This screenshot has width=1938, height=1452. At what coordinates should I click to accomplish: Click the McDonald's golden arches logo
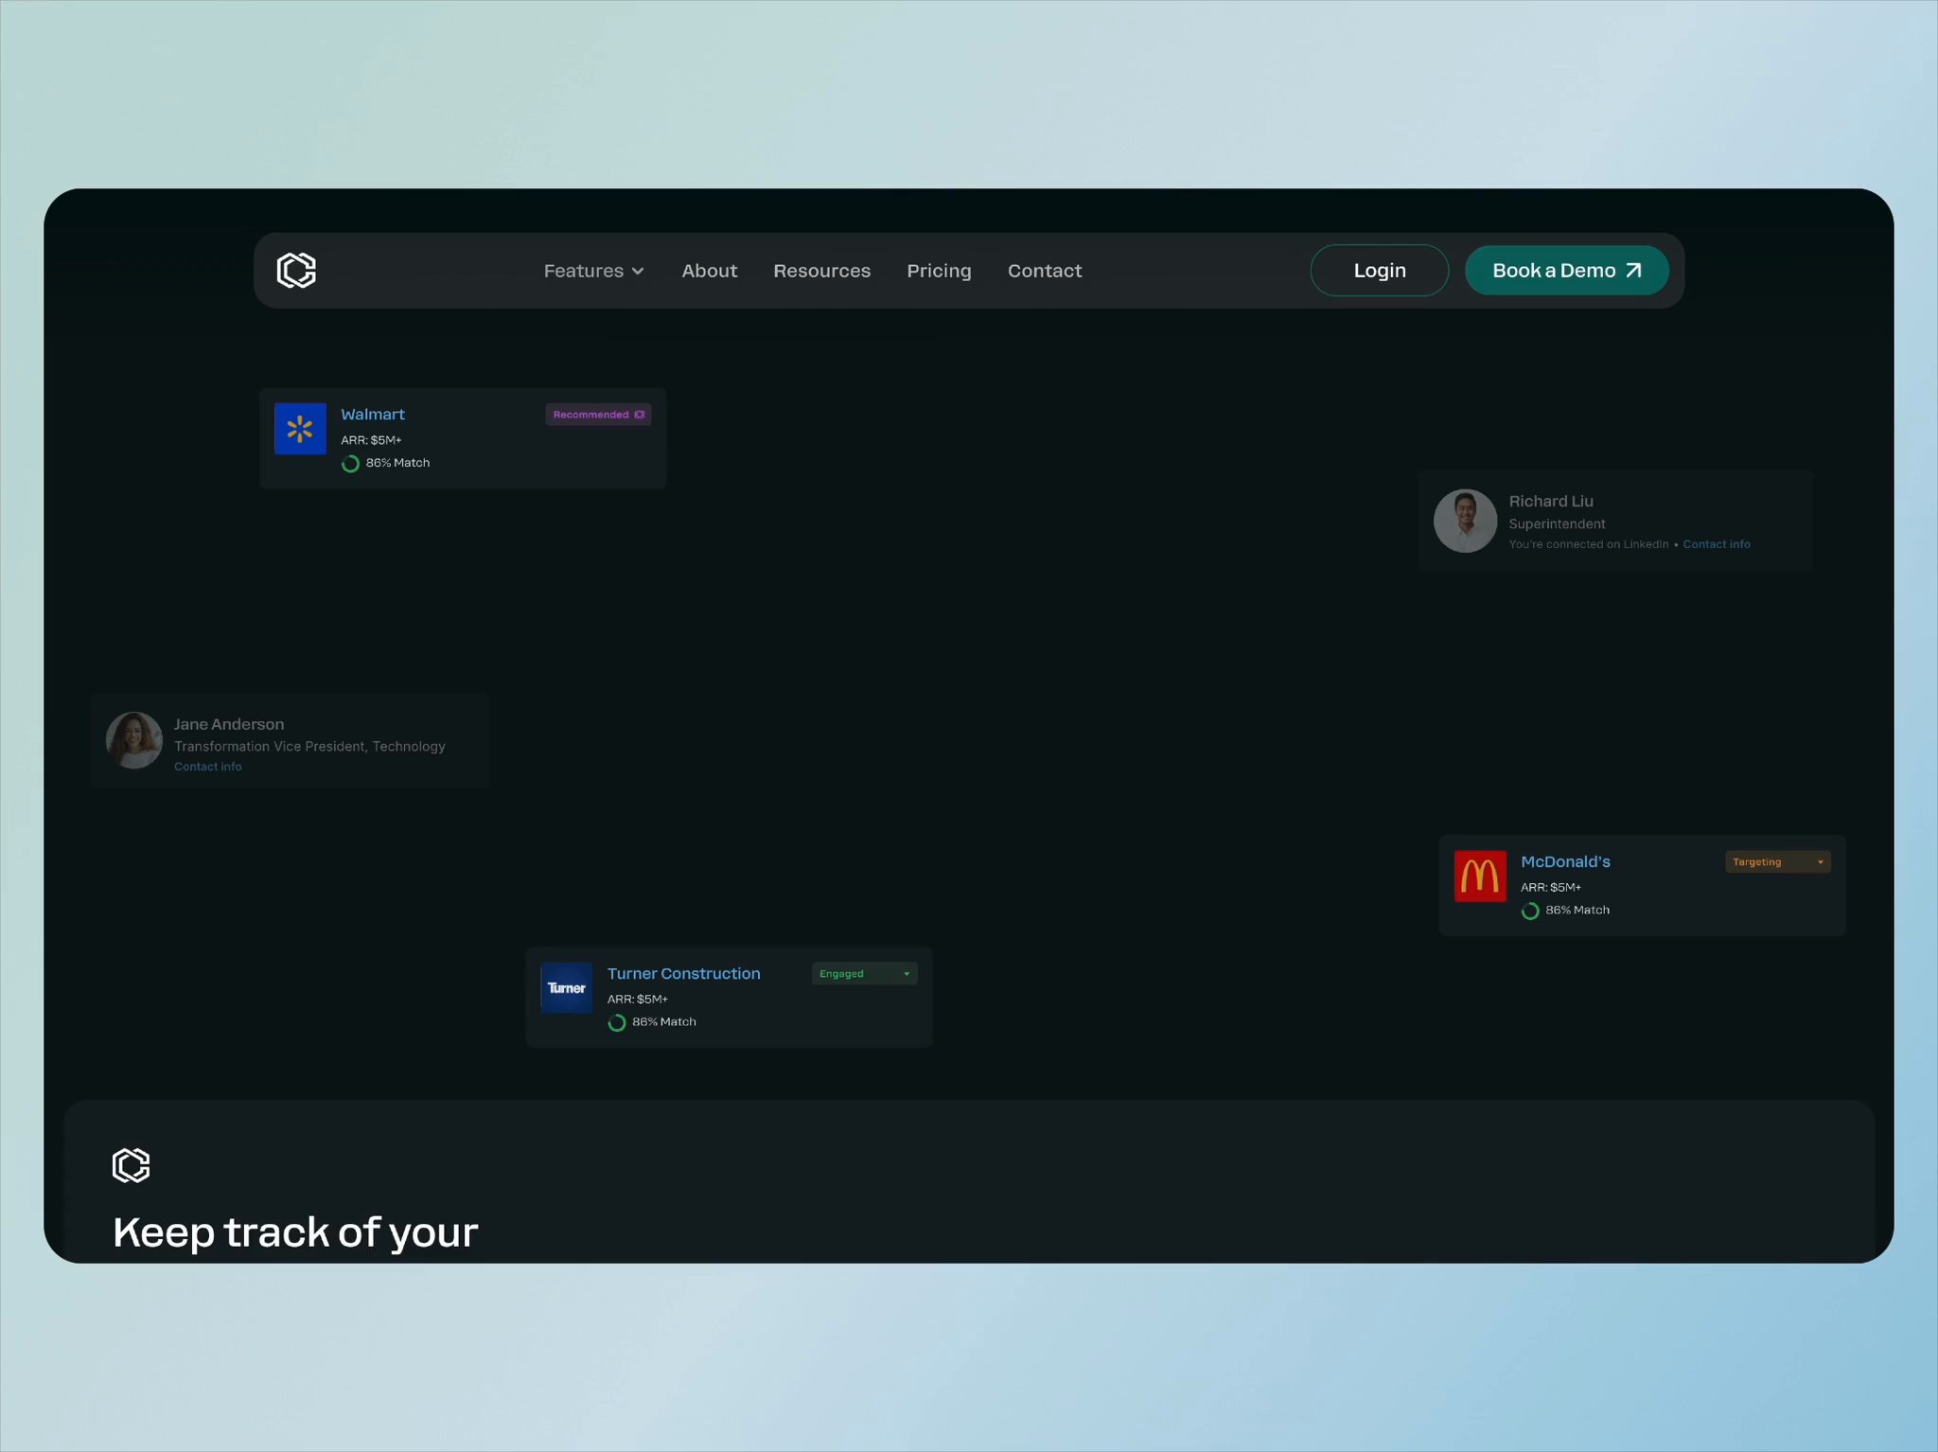pyautogui.click(x=1479, y=876)
